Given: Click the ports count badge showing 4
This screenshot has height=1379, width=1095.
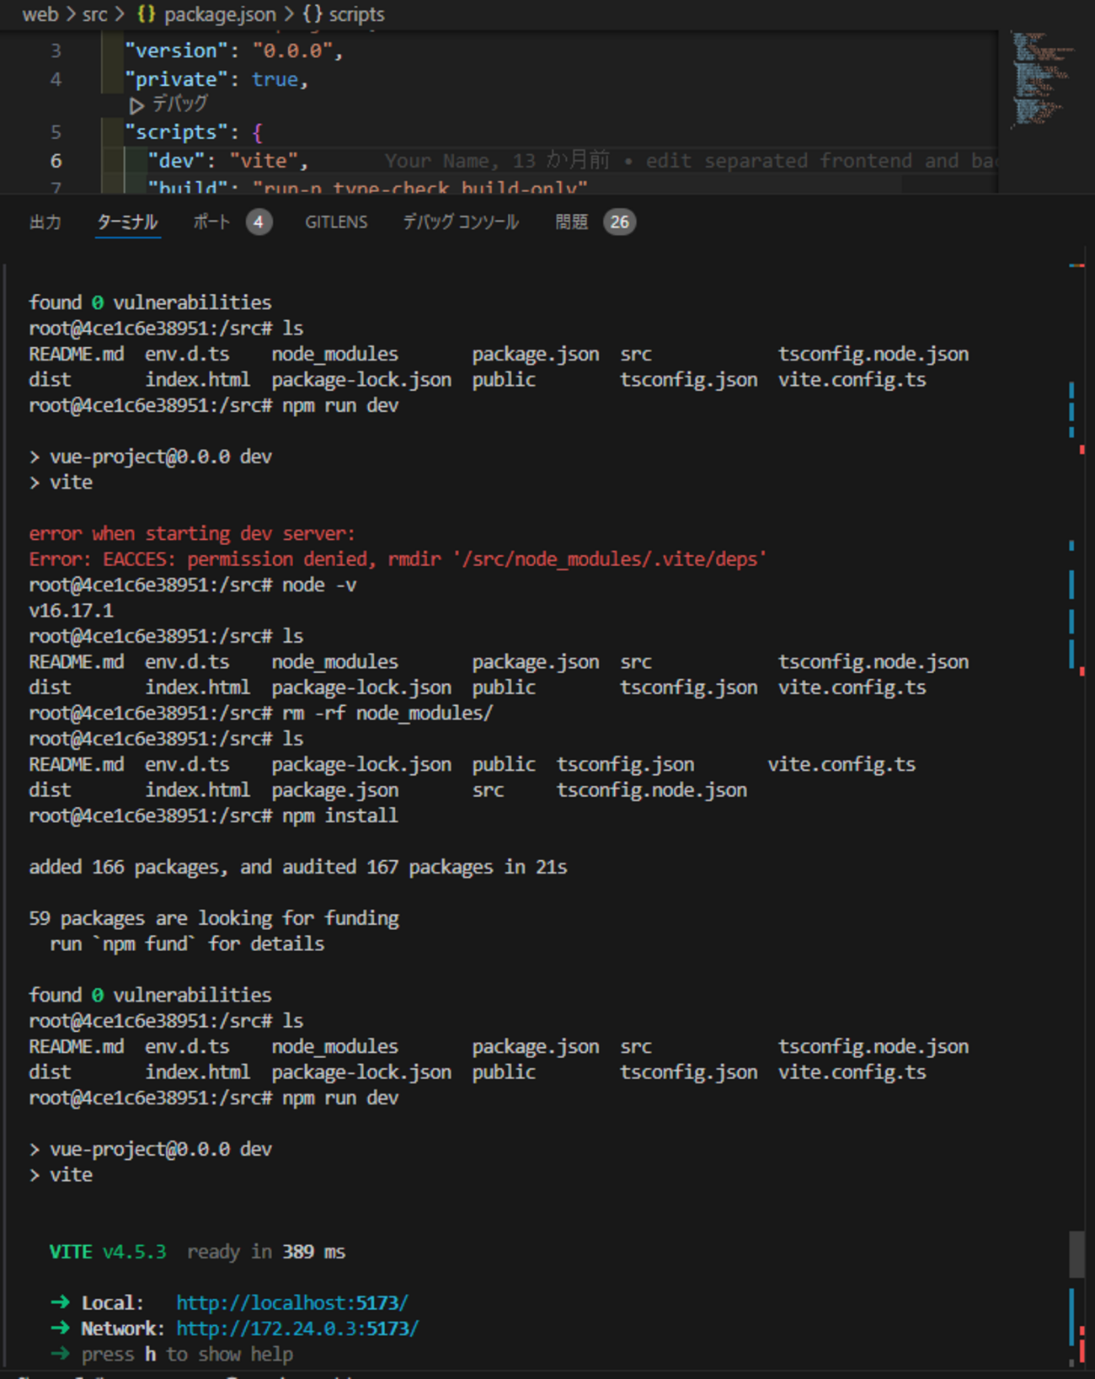Looking at the screenshot, I should coord(259,222).
